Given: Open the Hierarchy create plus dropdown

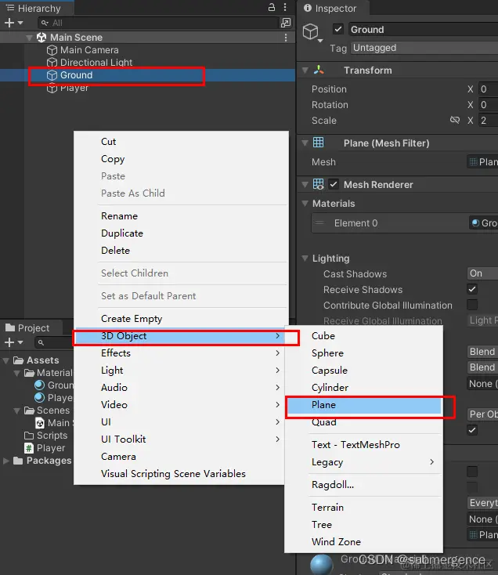Looking at the screenshot, I should pos(13,23).
